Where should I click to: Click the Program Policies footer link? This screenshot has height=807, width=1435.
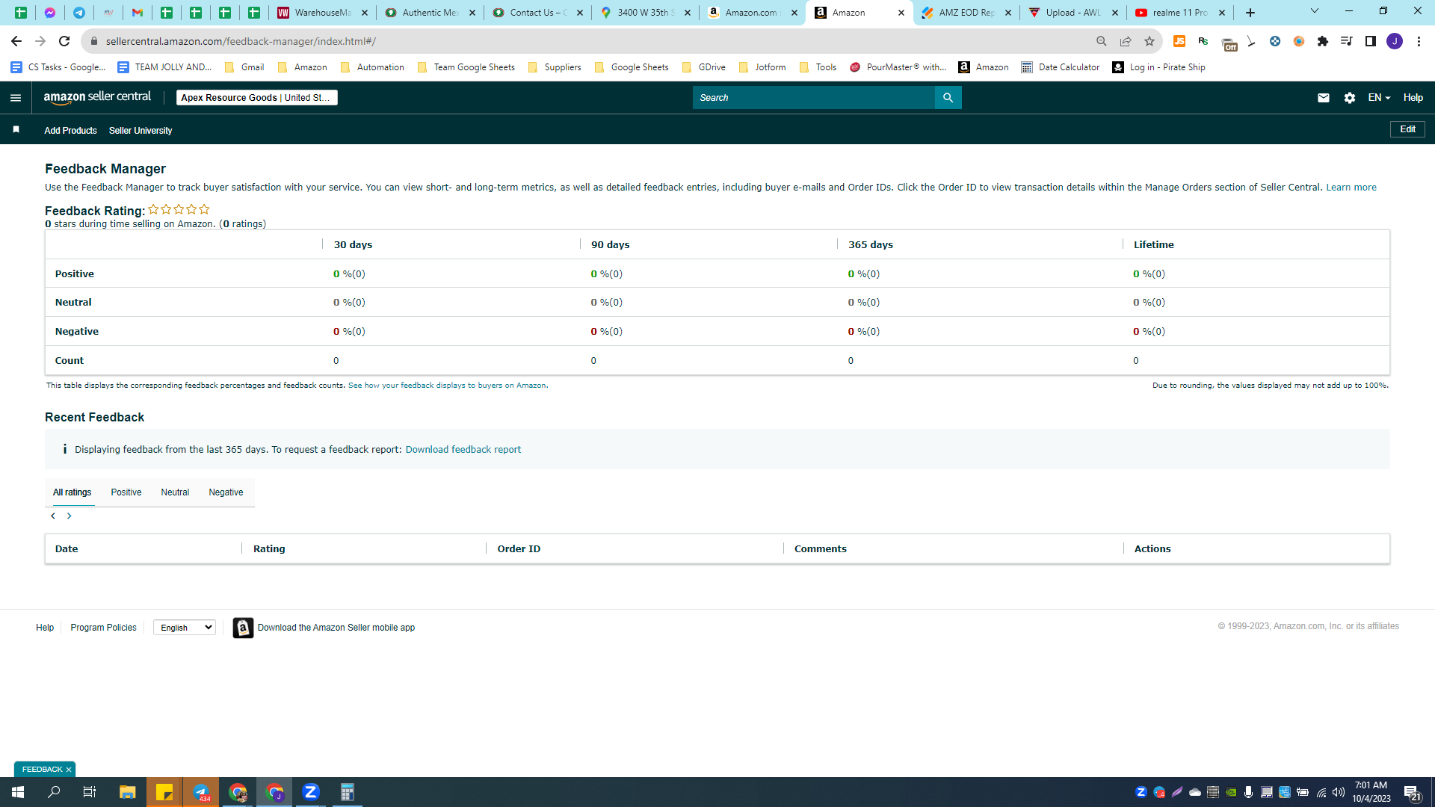pyautogui.click(x=103, y=628)
